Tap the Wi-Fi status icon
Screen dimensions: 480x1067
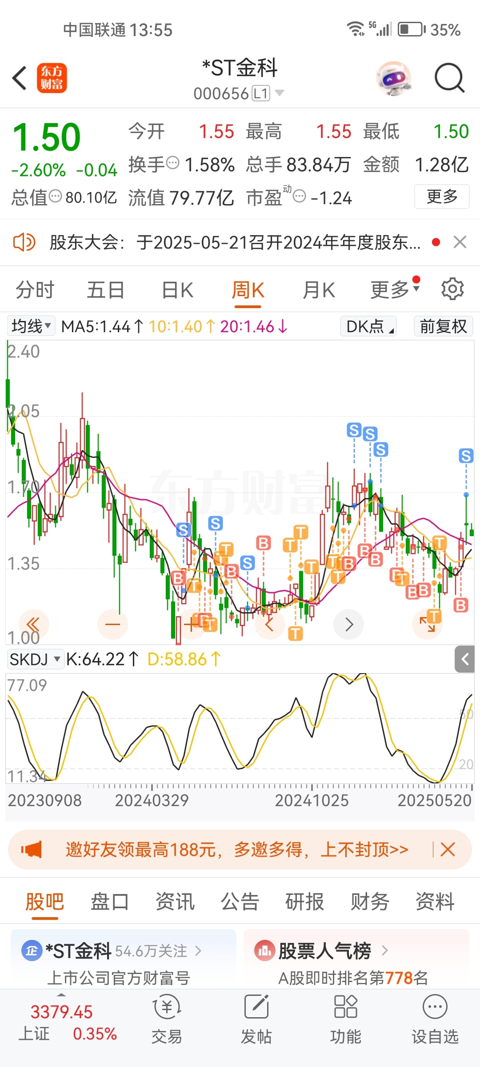pyautogui.click(x=355, y=29)
